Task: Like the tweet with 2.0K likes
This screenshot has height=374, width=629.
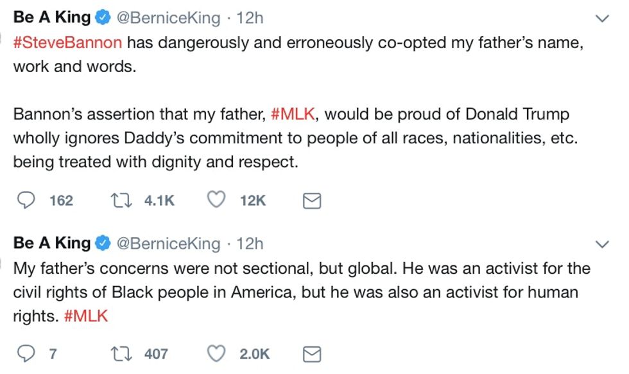Action: (x=217, y=353)
